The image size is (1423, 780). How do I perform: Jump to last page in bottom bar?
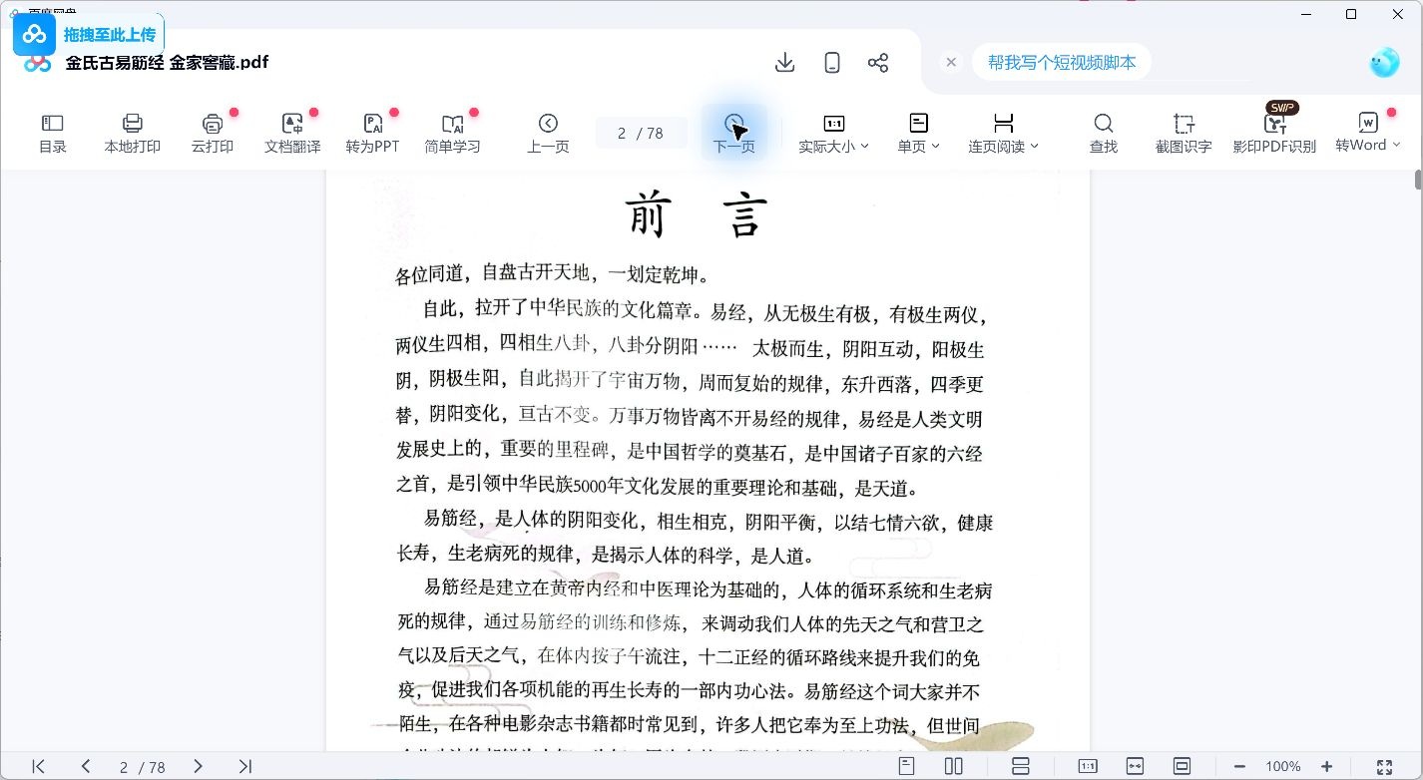245,766
